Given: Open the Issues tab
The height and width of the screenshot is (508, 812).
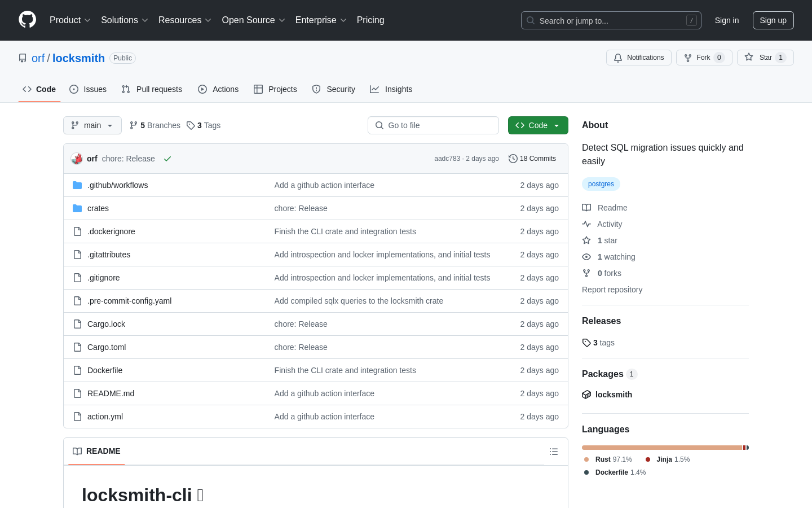Looking at the screenshot, I should (x=88, y=89).
